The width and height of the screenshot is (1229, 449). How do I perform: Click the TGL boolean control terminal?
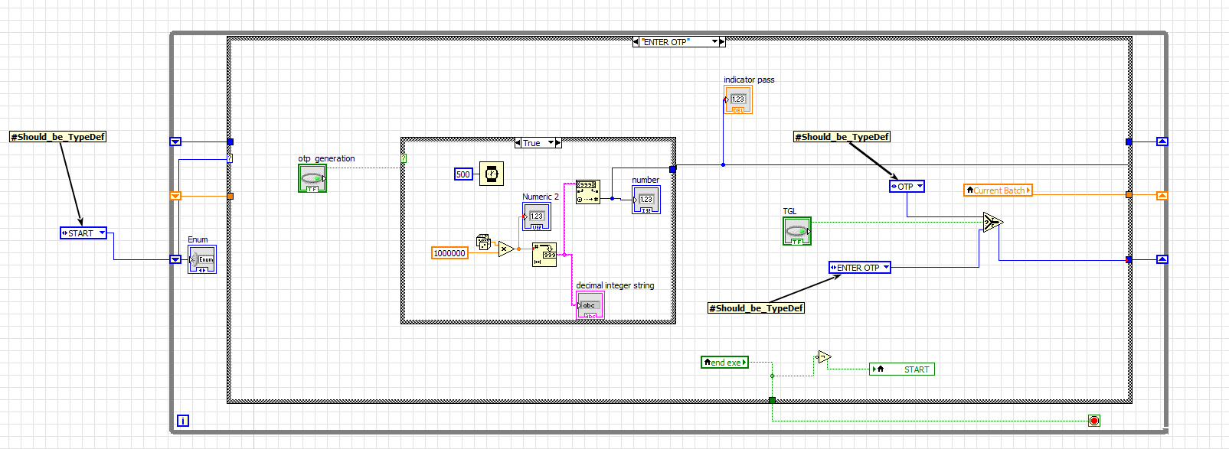pos(796,231)
